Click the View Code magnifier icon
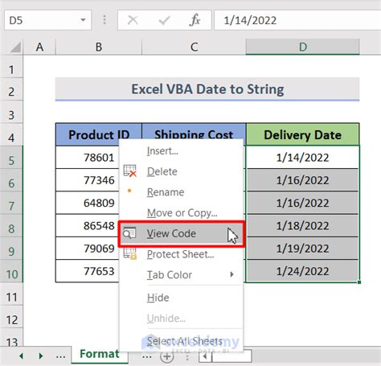This screenshot has height=366, width=381. (x=129, y=233)
